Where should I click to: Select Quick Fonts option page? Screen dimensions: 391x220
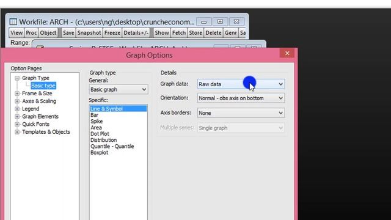coord(35,124)
